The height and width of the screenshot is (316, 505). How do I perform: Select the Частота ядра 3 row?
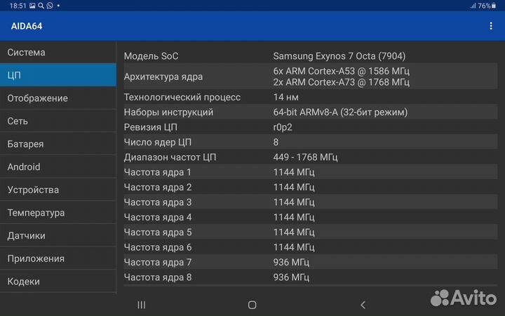tap(311, 202)
